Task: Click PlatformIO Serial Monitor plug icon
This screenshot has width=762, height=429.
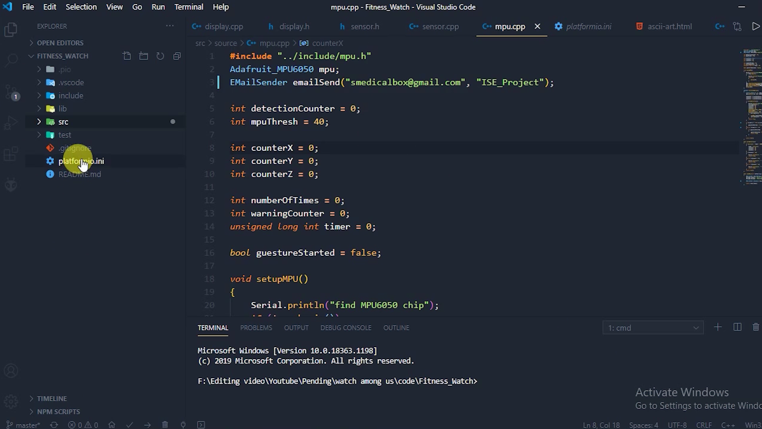Action: pos(183,425)
